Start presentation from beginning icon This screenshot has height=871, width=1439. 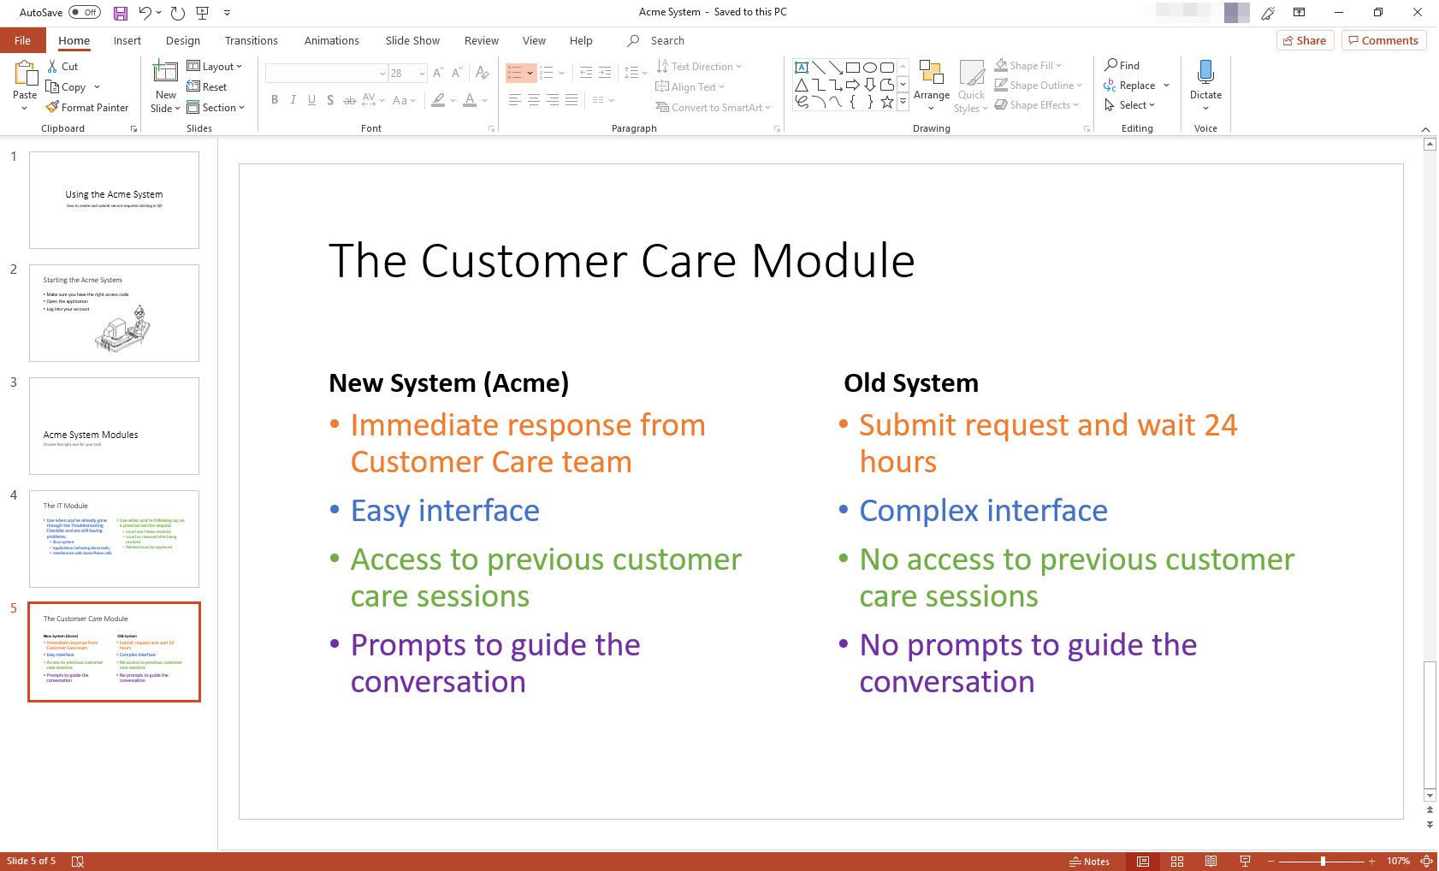pos(203,13)
